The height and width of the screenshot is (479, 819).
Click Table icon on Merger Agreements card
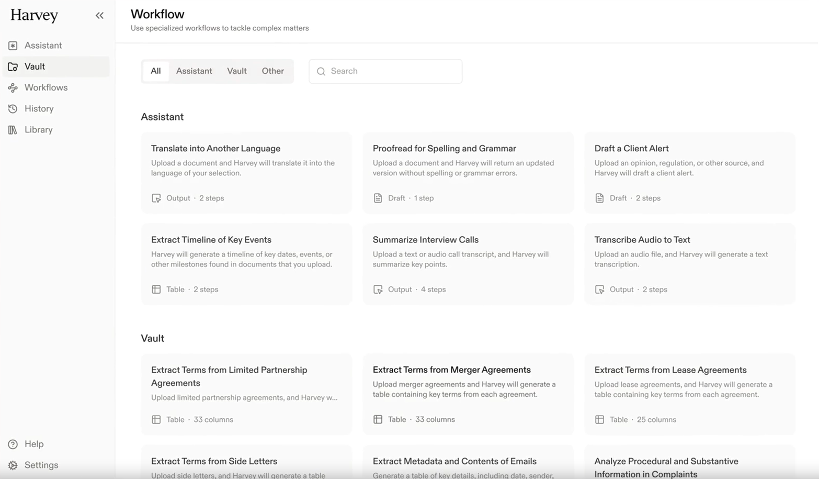pyautogui.click(x=378, y=420)
